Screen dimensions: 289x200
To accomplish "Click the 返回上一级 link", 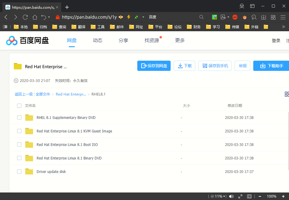I will [24, 94].
